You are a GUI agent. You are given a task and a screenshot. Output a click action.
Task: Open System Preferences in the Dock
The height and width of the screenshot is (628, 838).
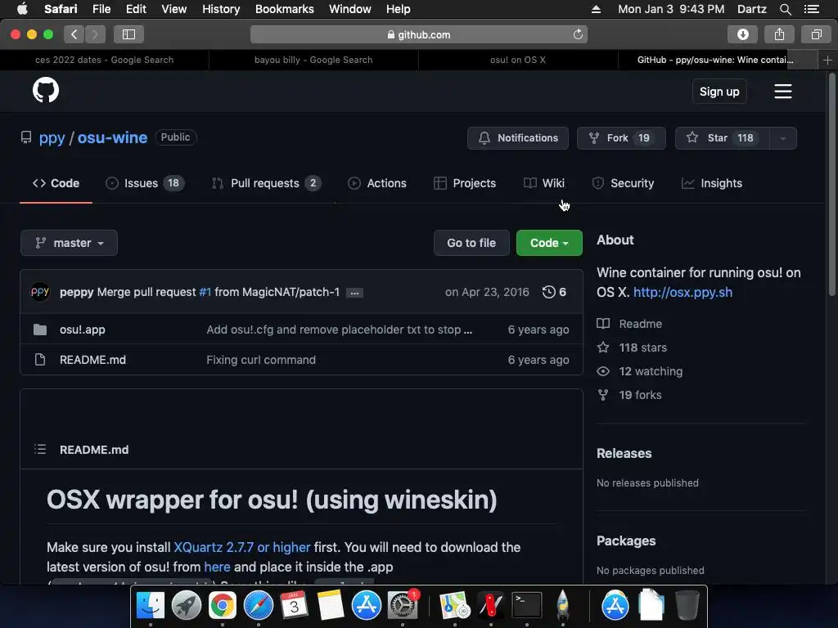click(402, 606)
